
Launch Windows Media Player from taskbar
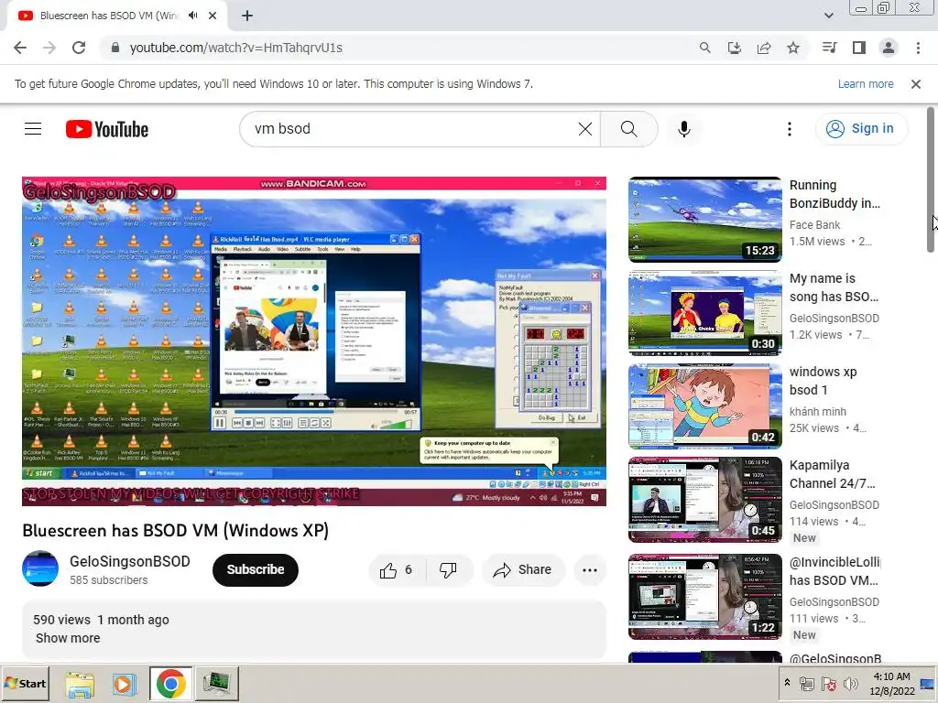[125, 684]
